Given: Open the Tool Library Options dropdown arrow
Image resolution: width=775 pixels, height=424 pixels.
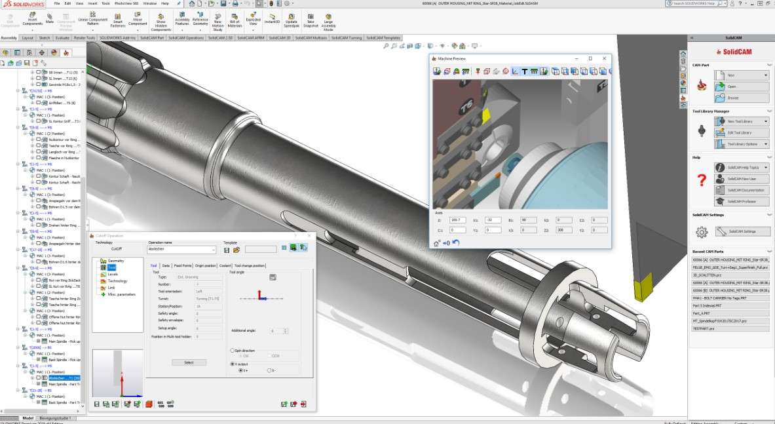Looking at the screenshot, I should point(766,144).
